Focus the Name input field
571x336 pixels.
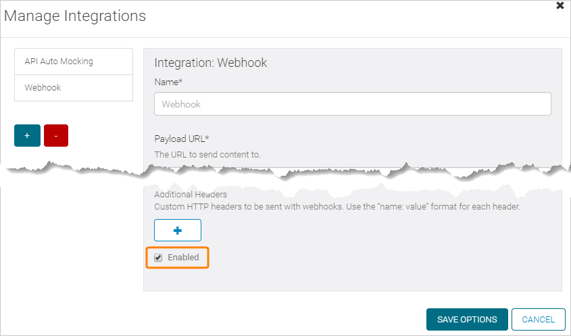(x=352, y=104)
